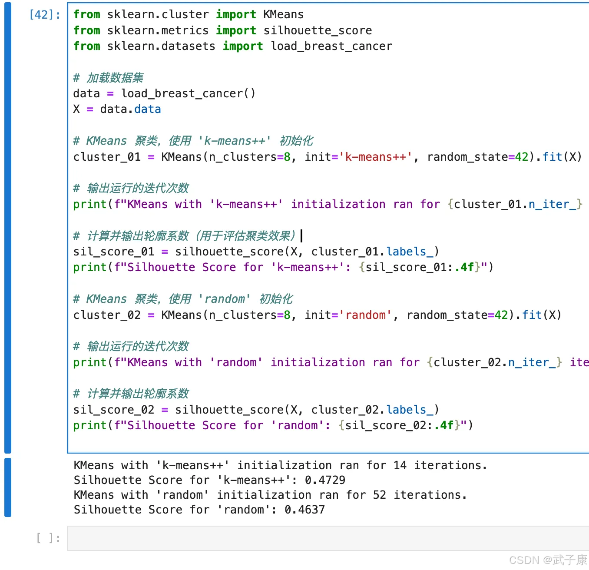The width and height of the screenshot is (589, 570).
Task: Click the empty cell prompt brackets
Action: [x=48, y=538]
